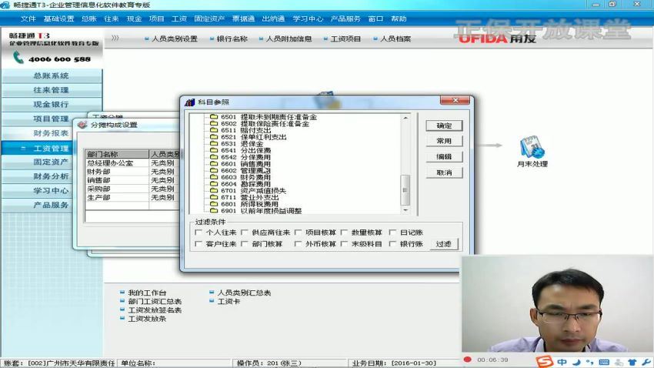Click folder icon of 6521 保单红利支出

point(214,137)
